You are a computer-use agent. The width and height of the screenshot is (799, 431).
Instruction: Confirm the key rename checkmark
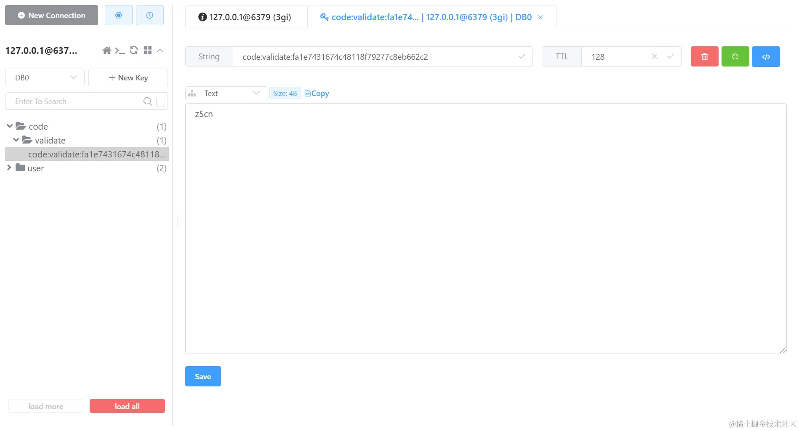(x=522, y=56)
